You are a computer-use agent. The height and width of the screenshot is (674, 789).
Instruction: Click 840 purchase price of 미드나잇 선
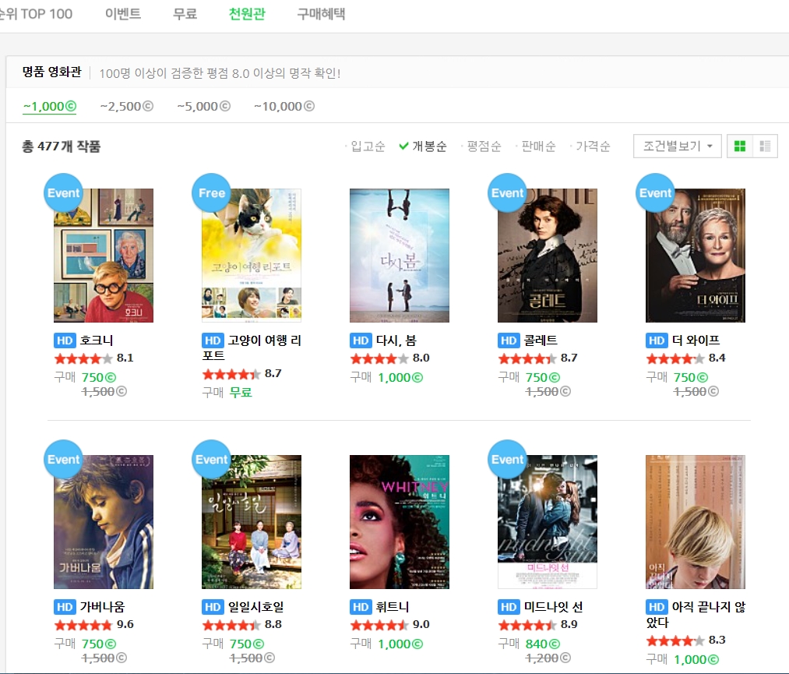pos(542,644)
